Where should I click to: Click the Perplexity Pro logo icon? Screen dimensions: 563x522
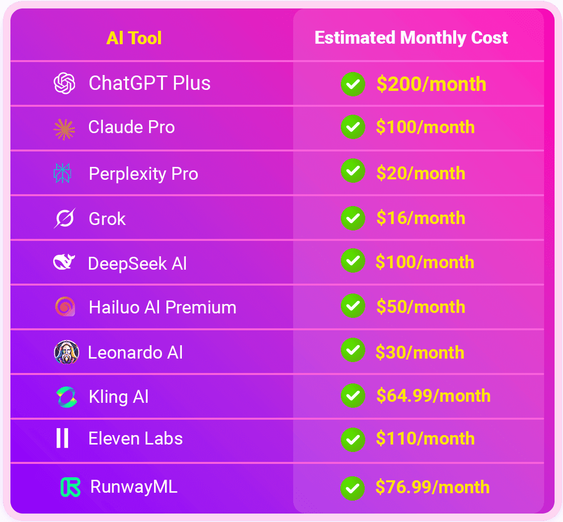pos(63,173)
